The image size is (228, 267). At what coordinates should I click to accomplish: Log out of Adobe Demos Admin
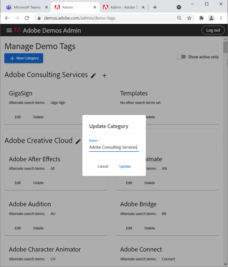(x=213, y=30)
